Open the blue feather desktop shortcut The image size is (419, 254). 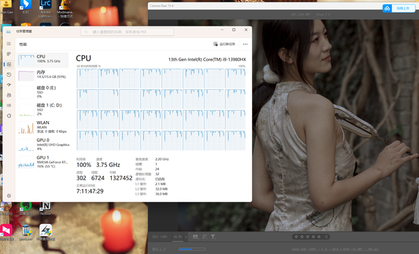pyautogui.click(x=26, y=7)
